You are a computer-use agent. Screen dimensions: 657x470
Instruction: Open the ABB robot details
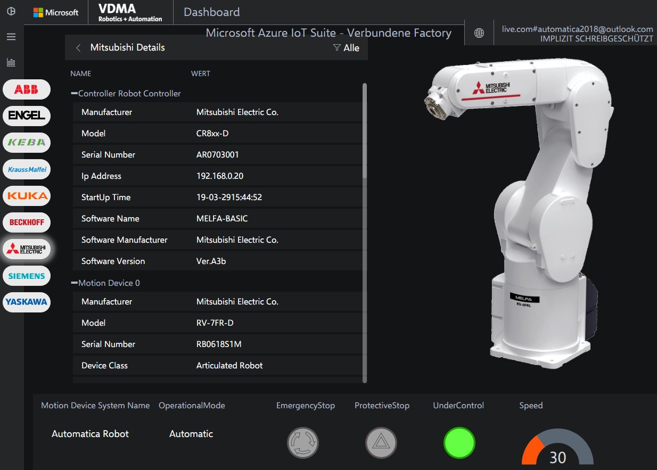coord(26,89)
